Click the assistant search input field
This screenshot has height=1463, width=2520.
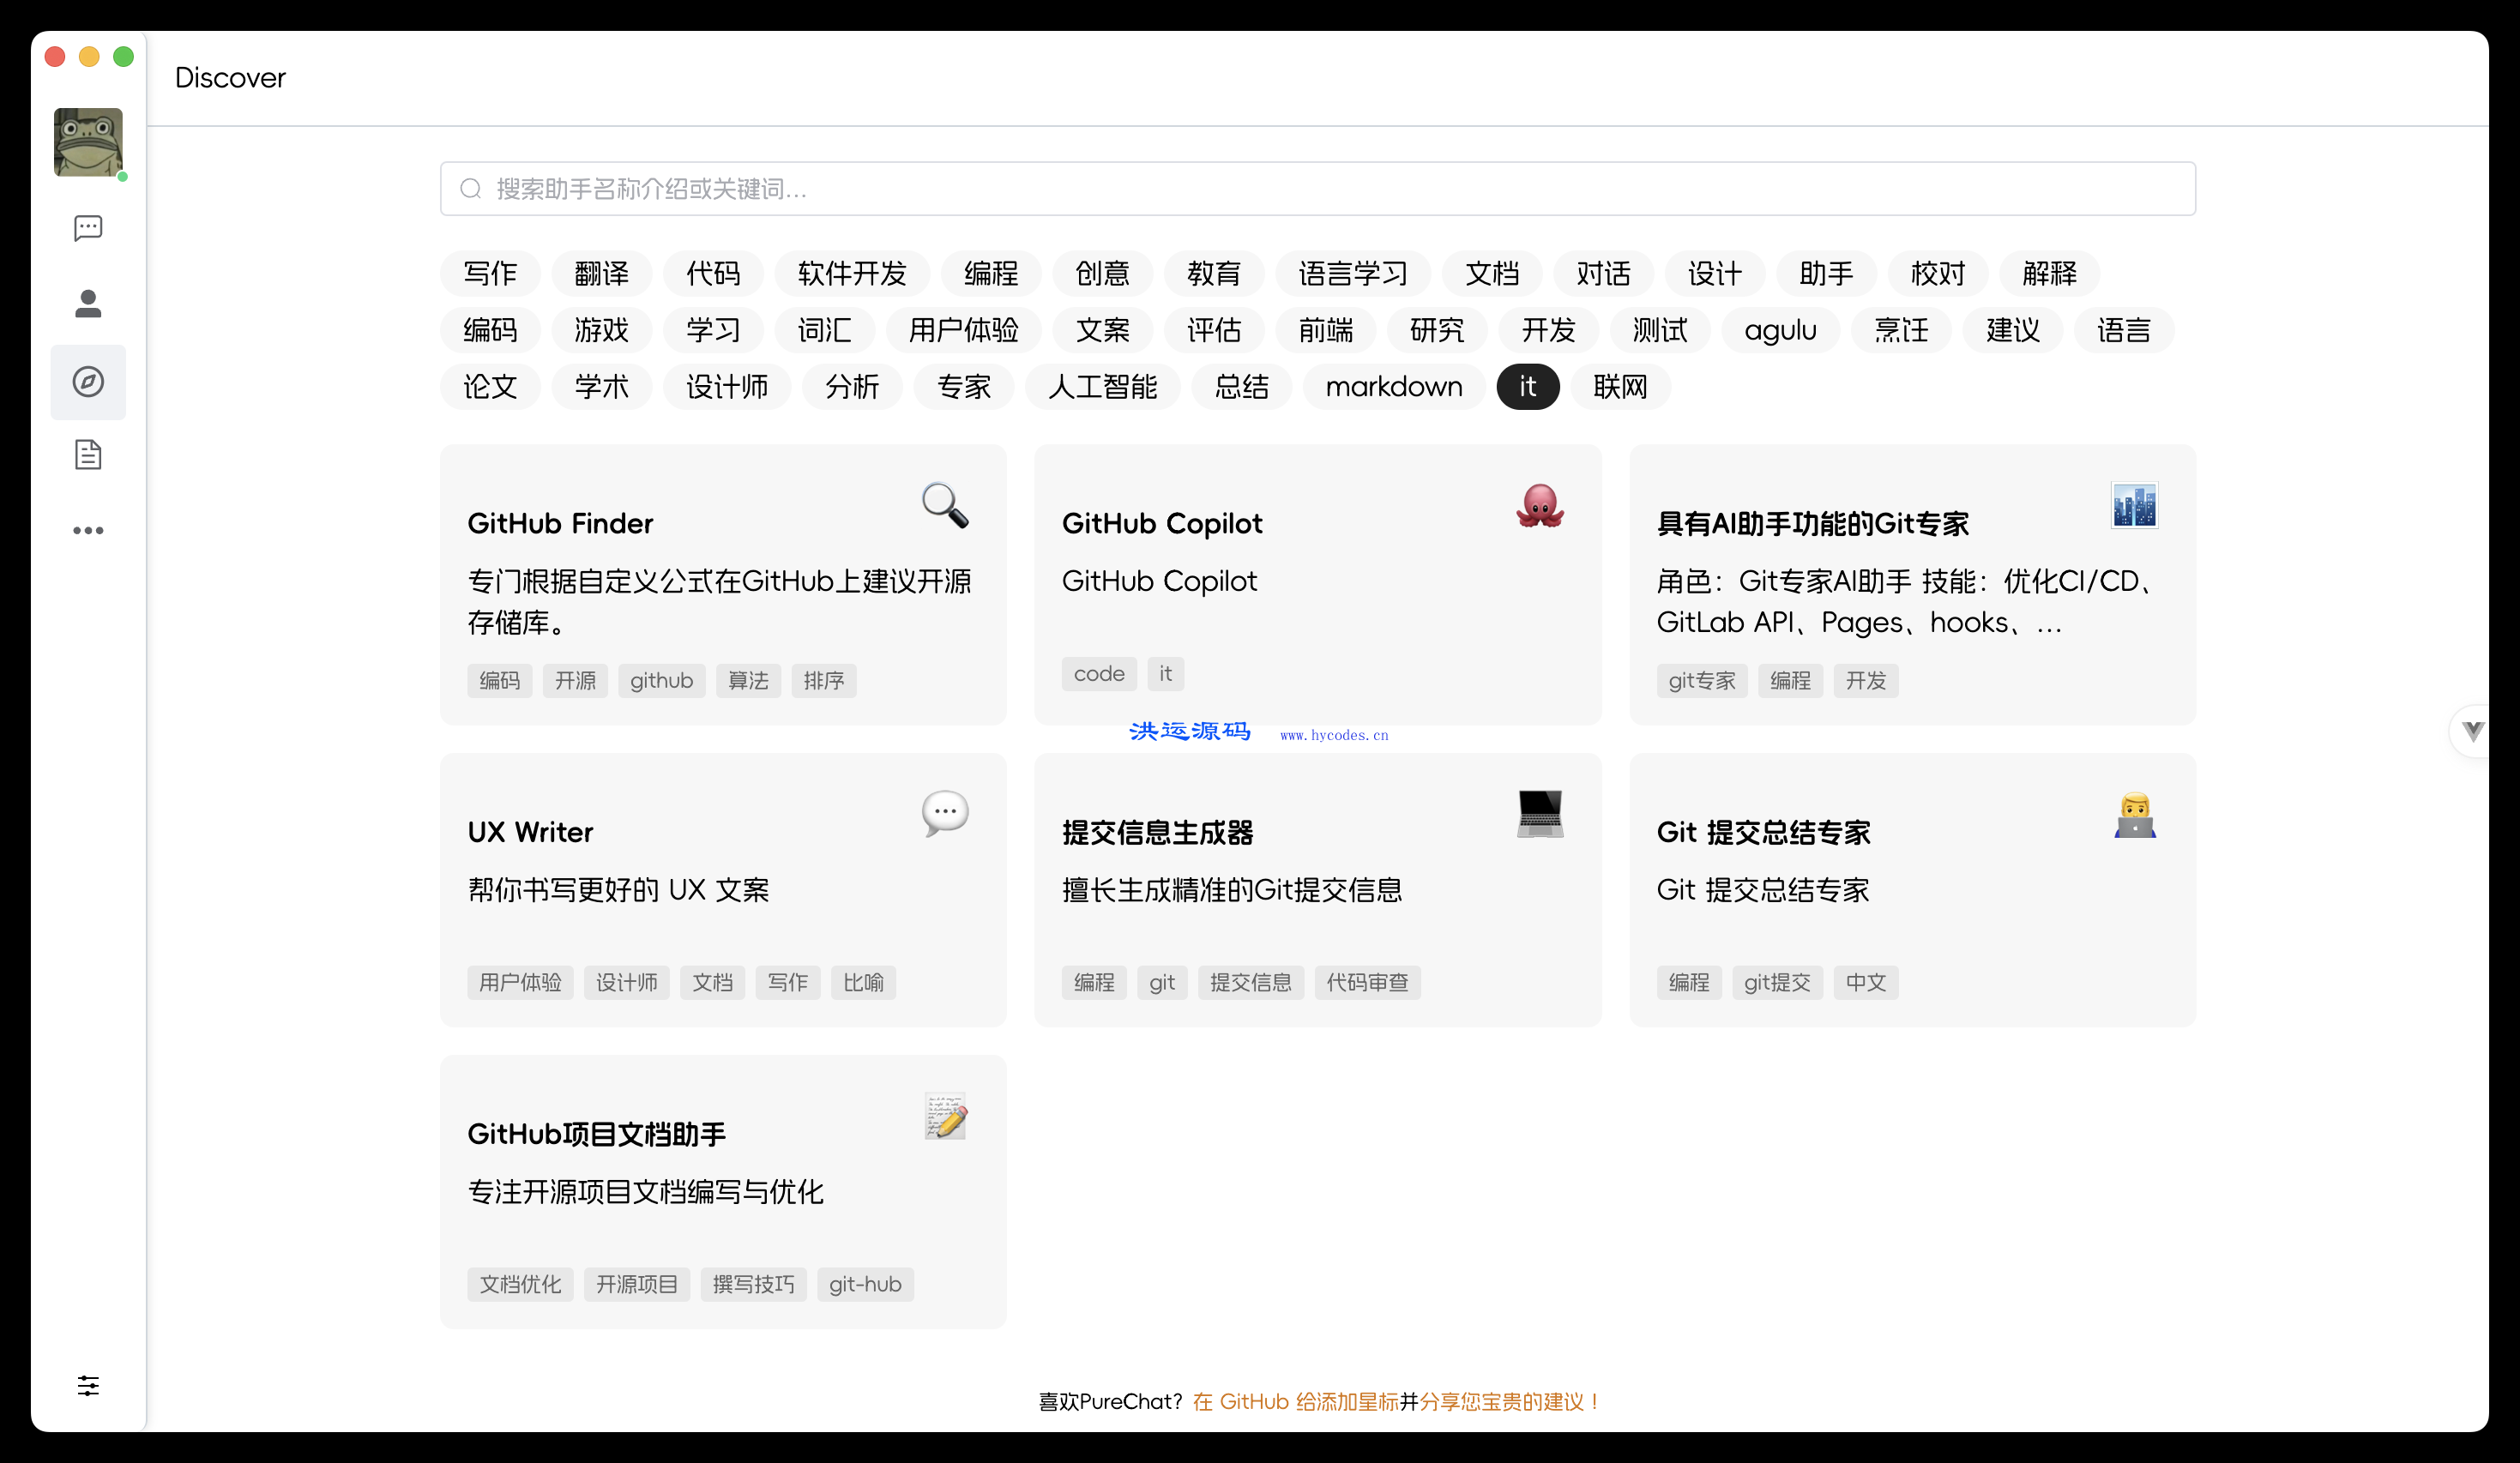tap(1317, 189)
